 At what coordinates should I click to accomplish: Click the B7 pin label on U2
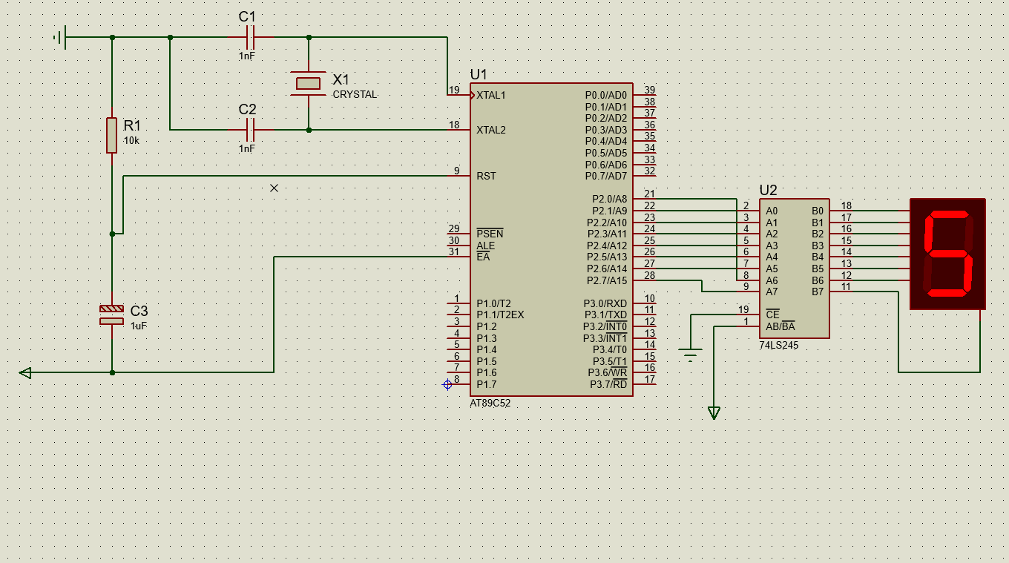(x=818, y=292)
